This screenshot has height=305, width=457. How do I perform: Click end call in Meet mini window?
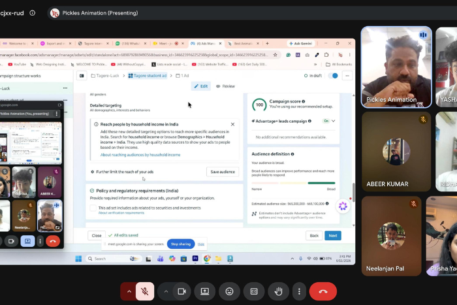pyautogui.click(x=53, y=241)
